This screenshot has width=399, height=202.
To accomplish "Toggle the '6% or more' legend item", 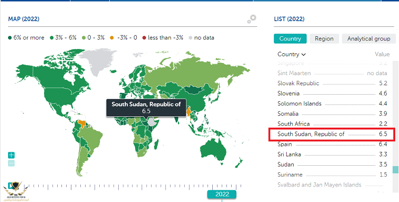I will click(27, 38).
